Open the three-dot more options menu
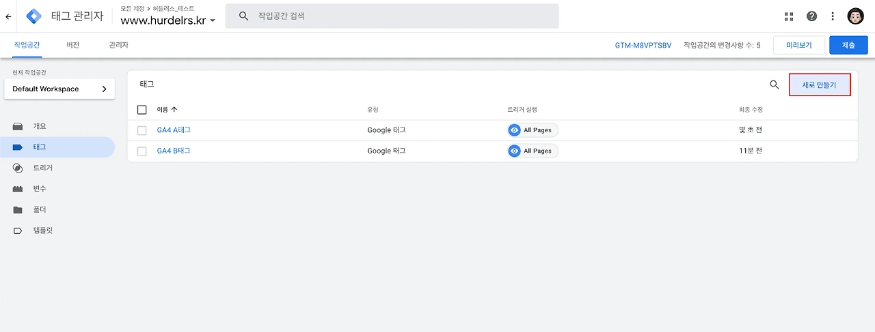The width and height of the screenshot is (875, 332). click(833, 16)
